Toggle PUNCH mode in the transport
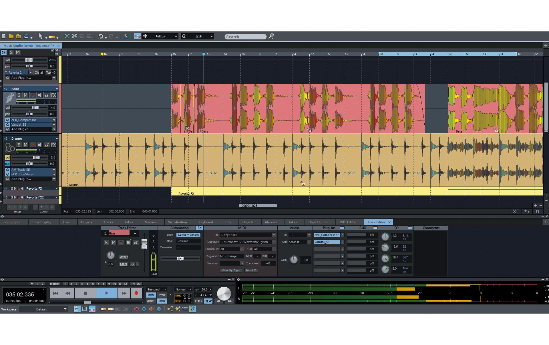Image resolution: width=549 pixels, height=345 pixels. point(151,301)
